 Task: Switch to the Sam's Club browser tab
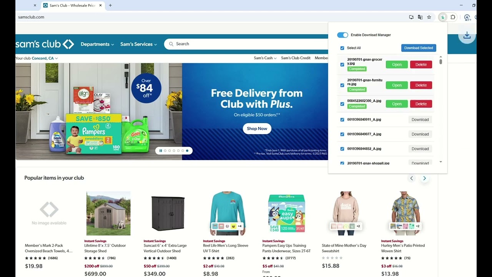click(72, 5)
